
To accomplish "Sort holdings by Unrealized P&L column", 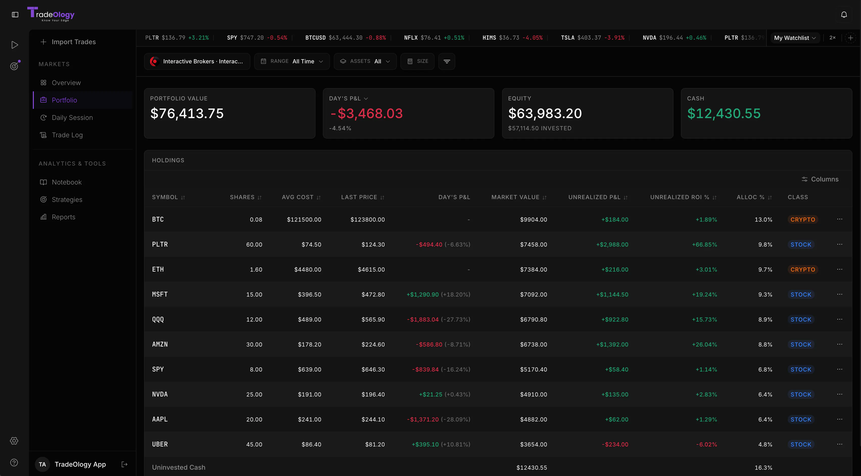I will click(598, 197).
